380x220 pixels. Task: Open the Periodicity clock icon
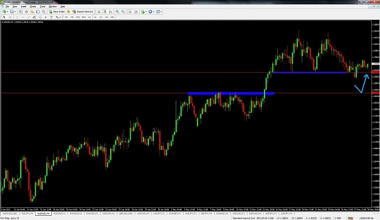click(150, 12)
